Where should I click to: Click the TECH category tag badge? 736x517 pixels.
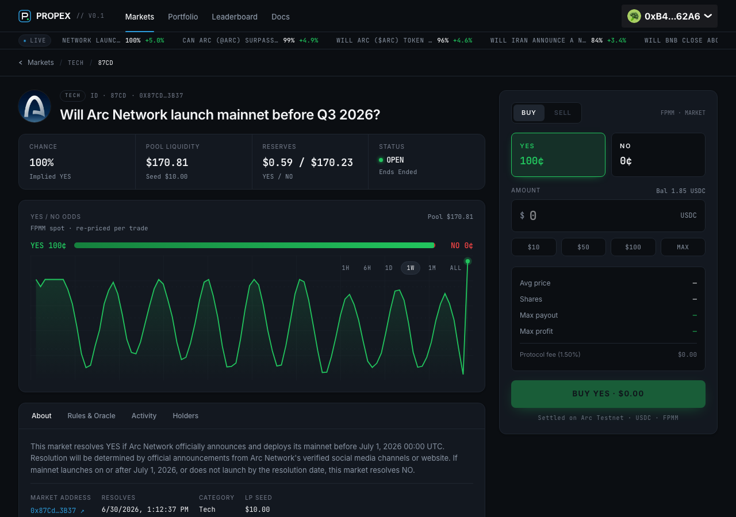pos(73,96)
